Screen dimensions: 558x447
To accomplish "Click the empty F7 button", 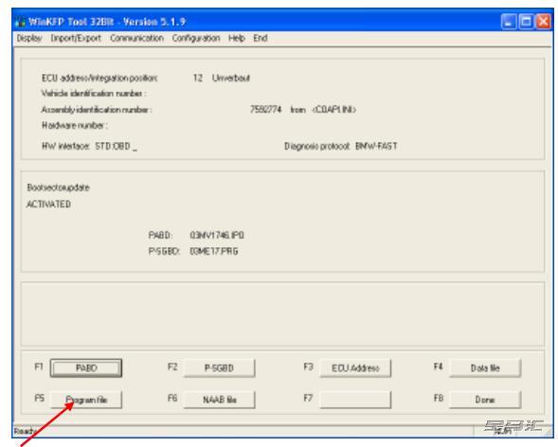I will [x=355, y=400].
